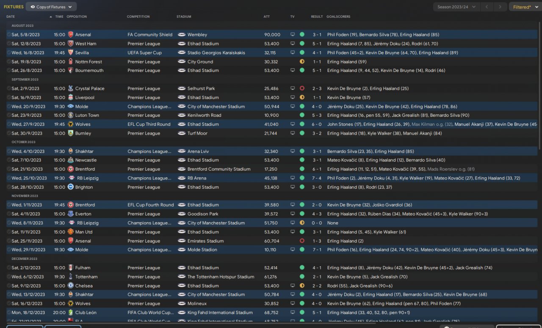
Task: Click the Sevilla club badge
Action: coord(70,53)
